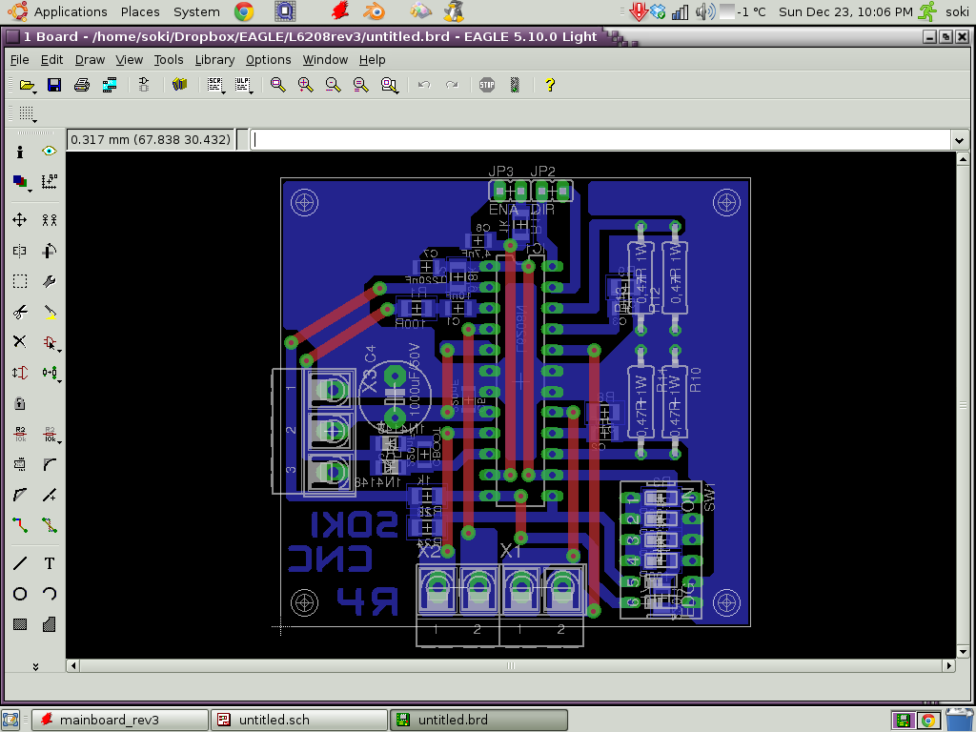Open the Library menu
Screen dimensions: 976x732
[x=214, y=59]
